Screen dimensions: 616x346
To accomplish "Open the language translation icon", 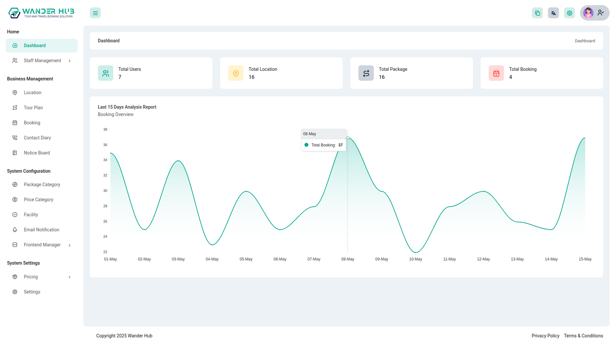I will coord(553,13).
